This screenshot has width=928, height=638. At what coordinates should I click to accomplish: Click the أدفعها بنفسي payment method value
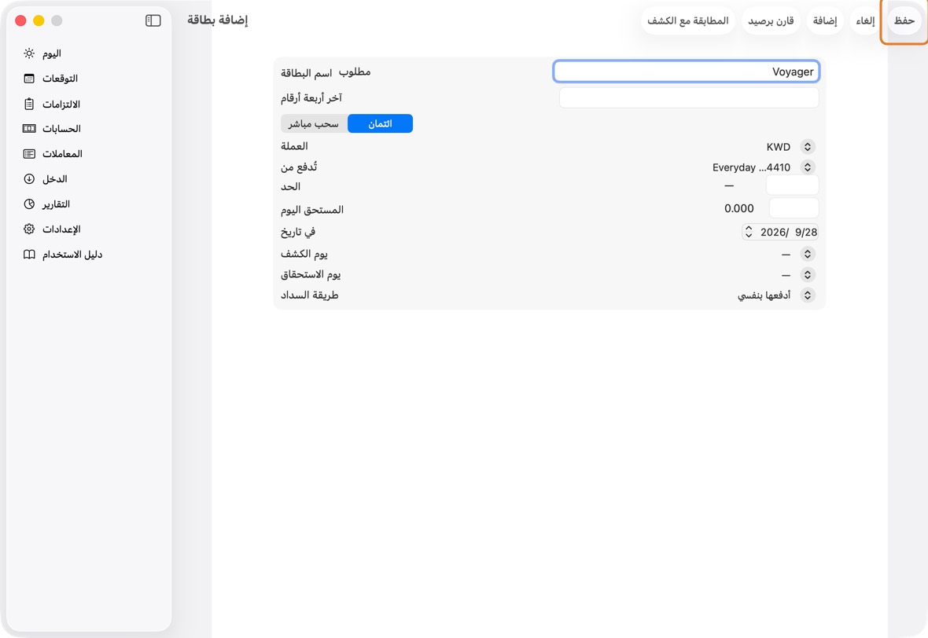click(x=764, y=295)
